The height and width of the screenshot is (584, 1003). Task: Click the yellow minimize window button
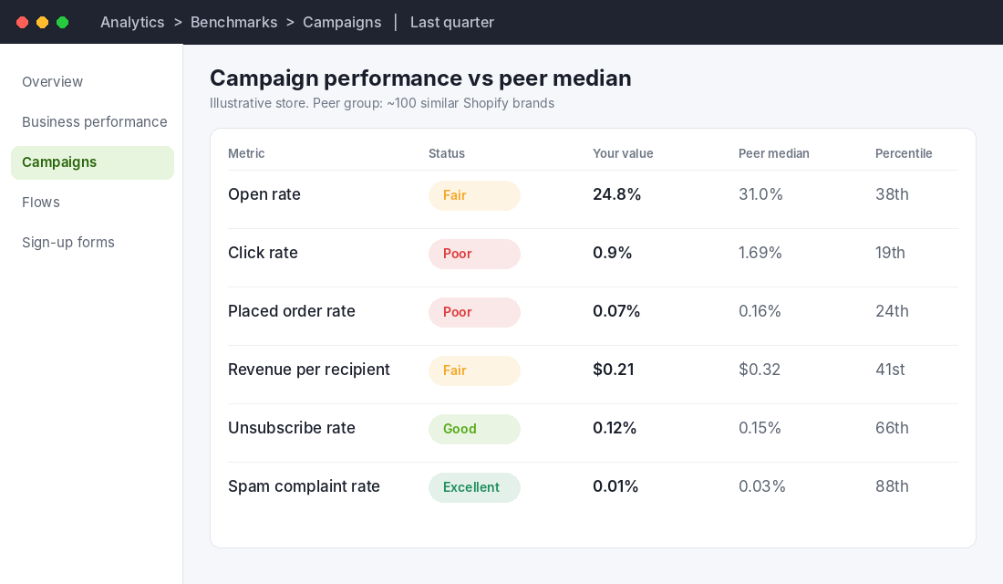pyautogui.click(x=42, y=23)
